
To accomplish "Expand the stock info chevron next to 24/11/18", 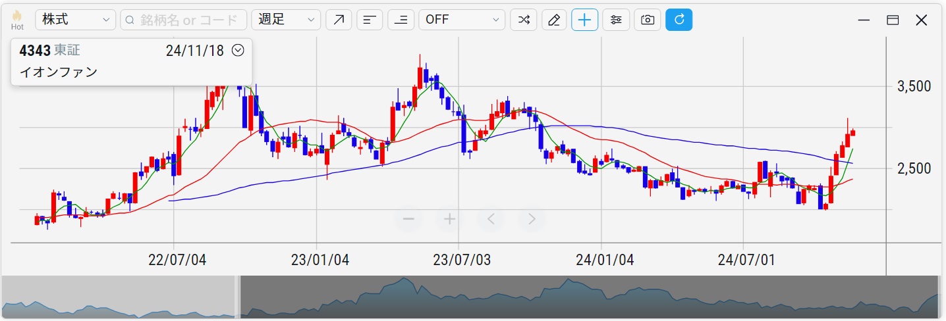I will click(238, 50).
